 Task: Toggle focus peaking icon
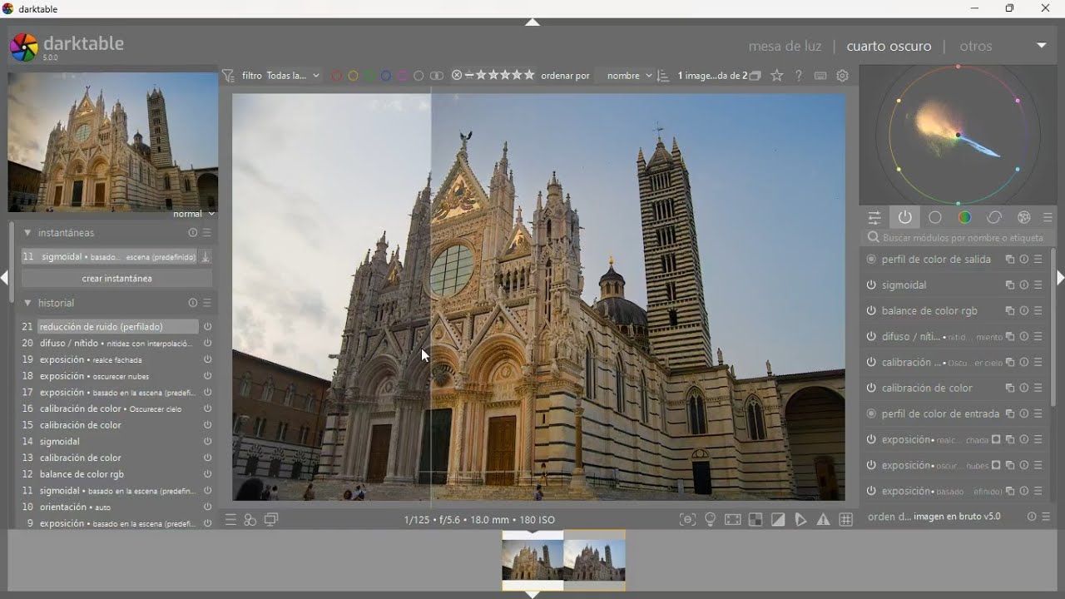click(687, 520)
